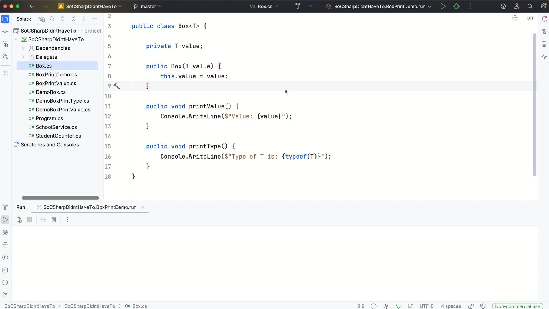Toggle file read-only lock in status bar
This screenshot has height=309, width=549.
click(471, 306)
